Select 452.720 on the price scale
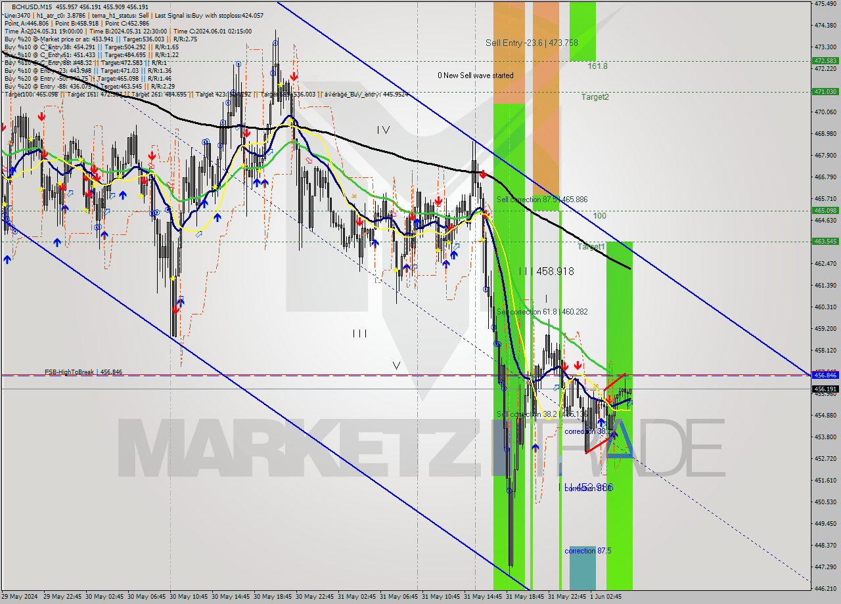 click(x=825, y=458)
